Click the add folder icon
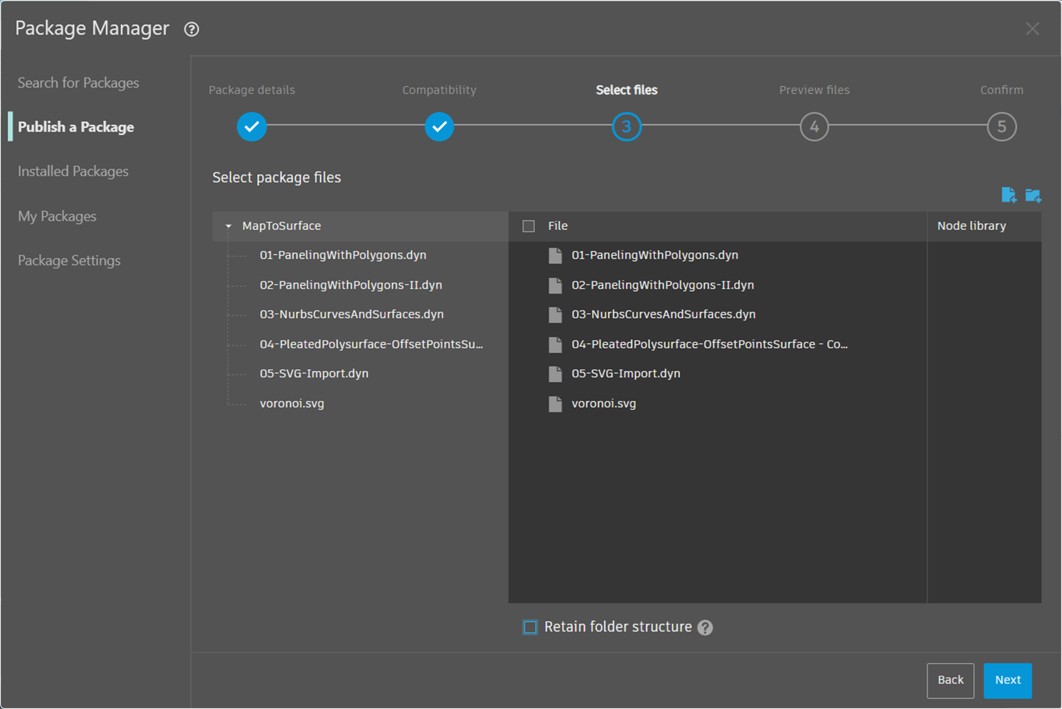This screenshot has width=1062, height=709. [x=1032, y=196]
